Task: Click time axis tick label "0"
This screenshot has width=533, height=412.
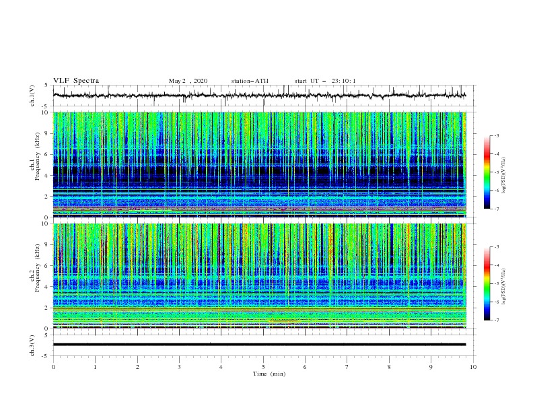Action: 53,367
